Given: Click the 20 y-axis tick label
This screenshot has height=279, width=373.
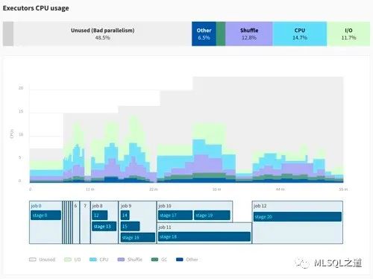Looking at the screenshot, I should tap(21, 88).
